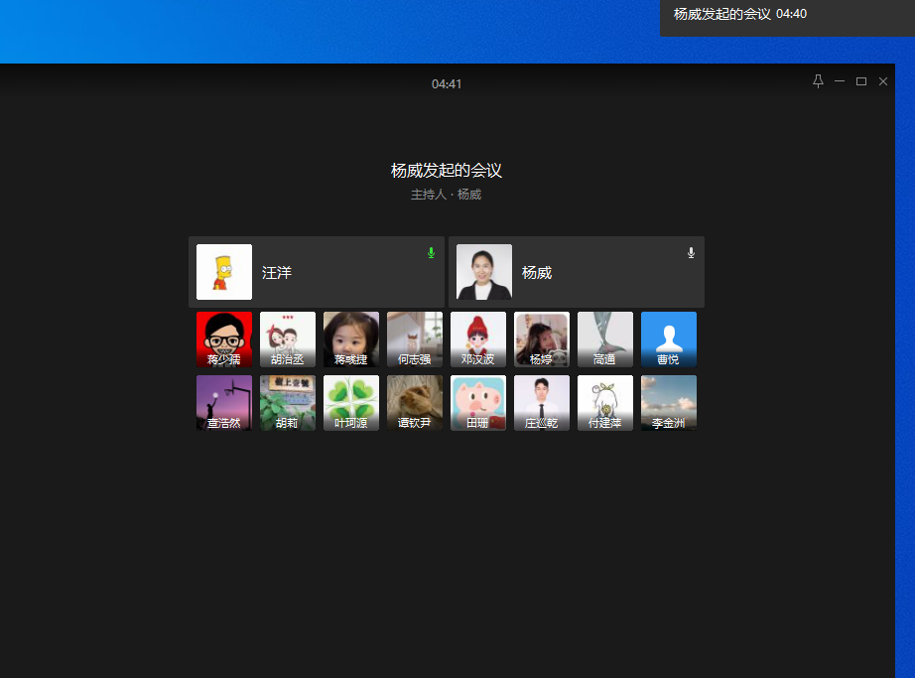Screen dimensions: 915x678
Task: Click participant 蒋少儒's avatar
Action: tap(224, 339)
